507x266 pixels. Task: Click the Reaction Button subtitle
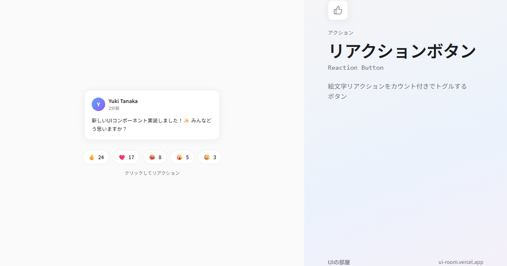click(356, 68)
